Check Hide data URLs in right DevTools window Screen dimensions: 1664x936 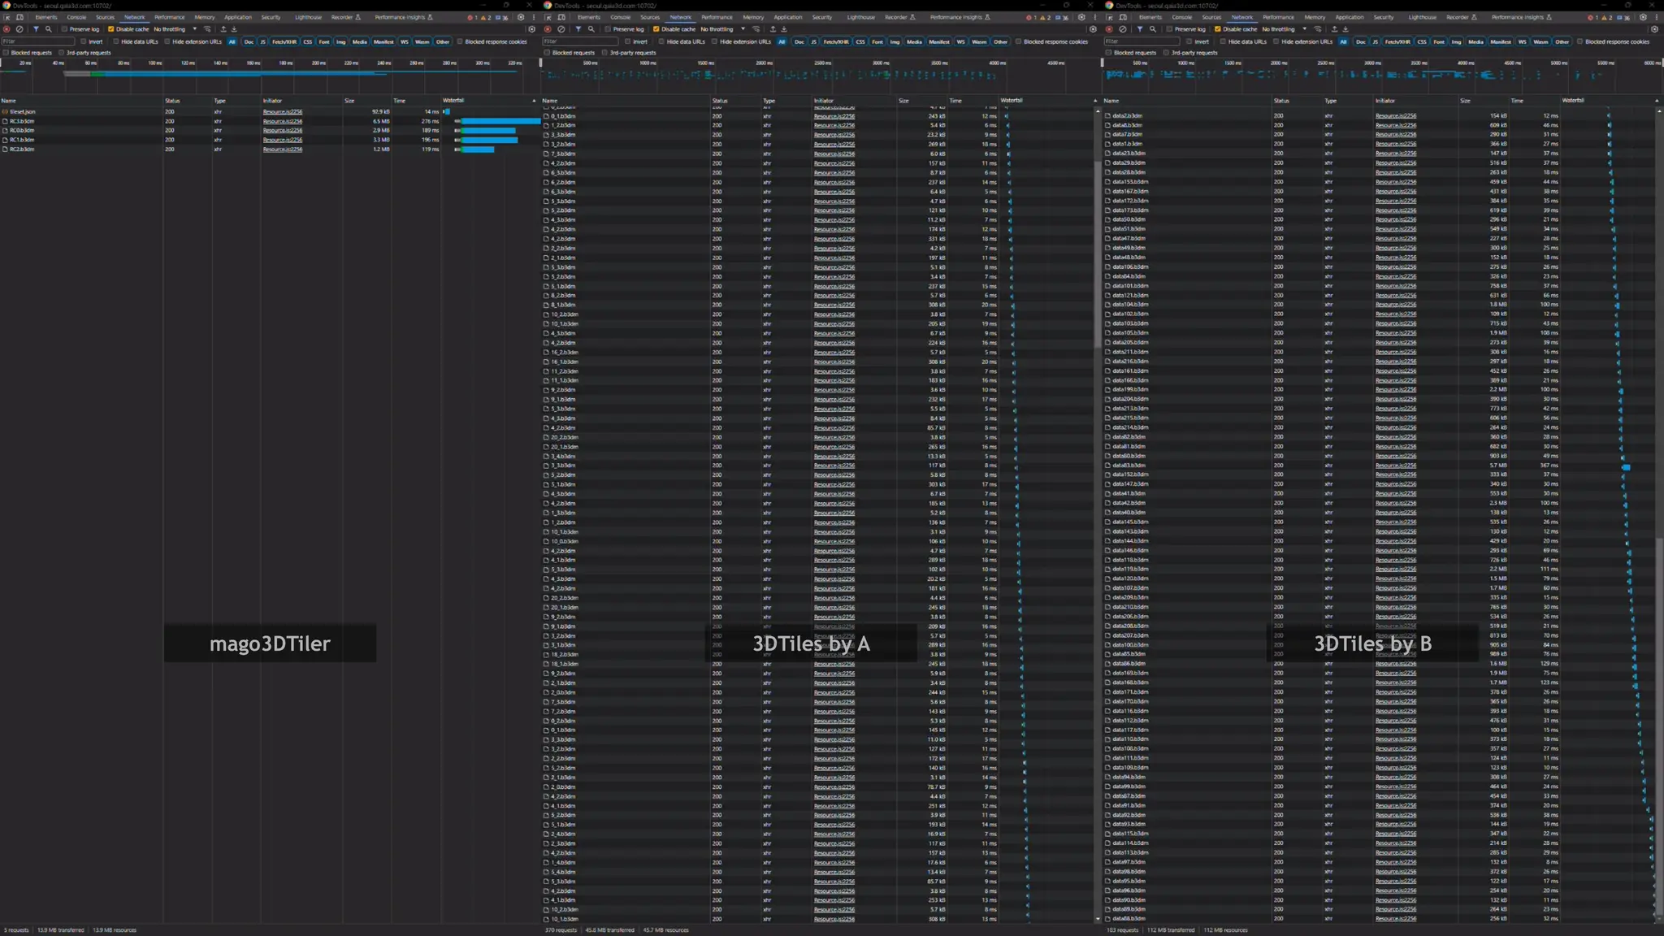pos(1224,41)
